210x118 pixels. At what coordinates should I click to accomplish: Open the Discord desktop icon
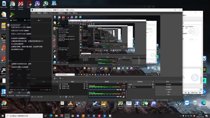pyautogui.click(x=154, y=104)
